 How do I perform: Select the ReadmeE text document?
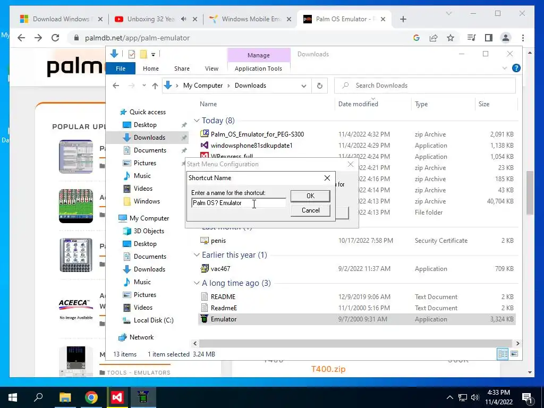(x=224, y=308)
